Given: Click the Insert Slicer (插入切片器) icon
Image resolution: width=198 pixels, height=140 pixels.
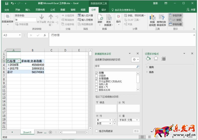Looking at the screenshot, I should (x=79, y=16).
